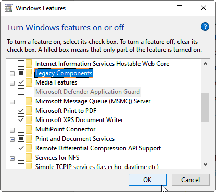Minimize the Windows Features dialog
Image resolution: width=216 pixels, height=192 pixels.
click(156, 8)
